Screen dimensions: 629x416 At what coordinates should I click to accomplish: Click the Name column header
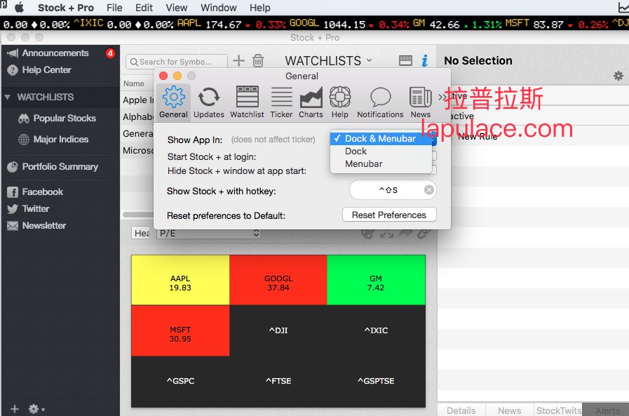[133, 83]
